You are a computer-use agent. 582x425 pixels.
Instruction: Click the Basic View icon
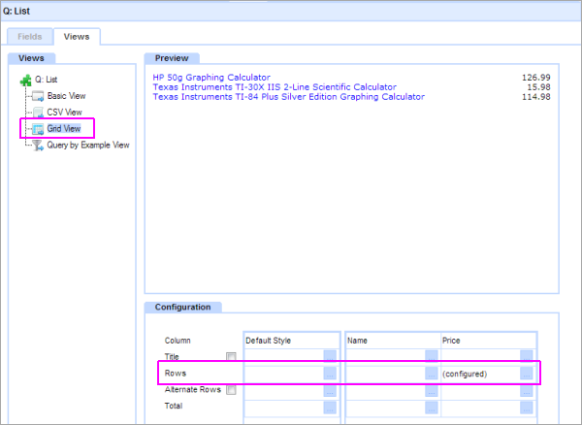[x=38, y=96]
